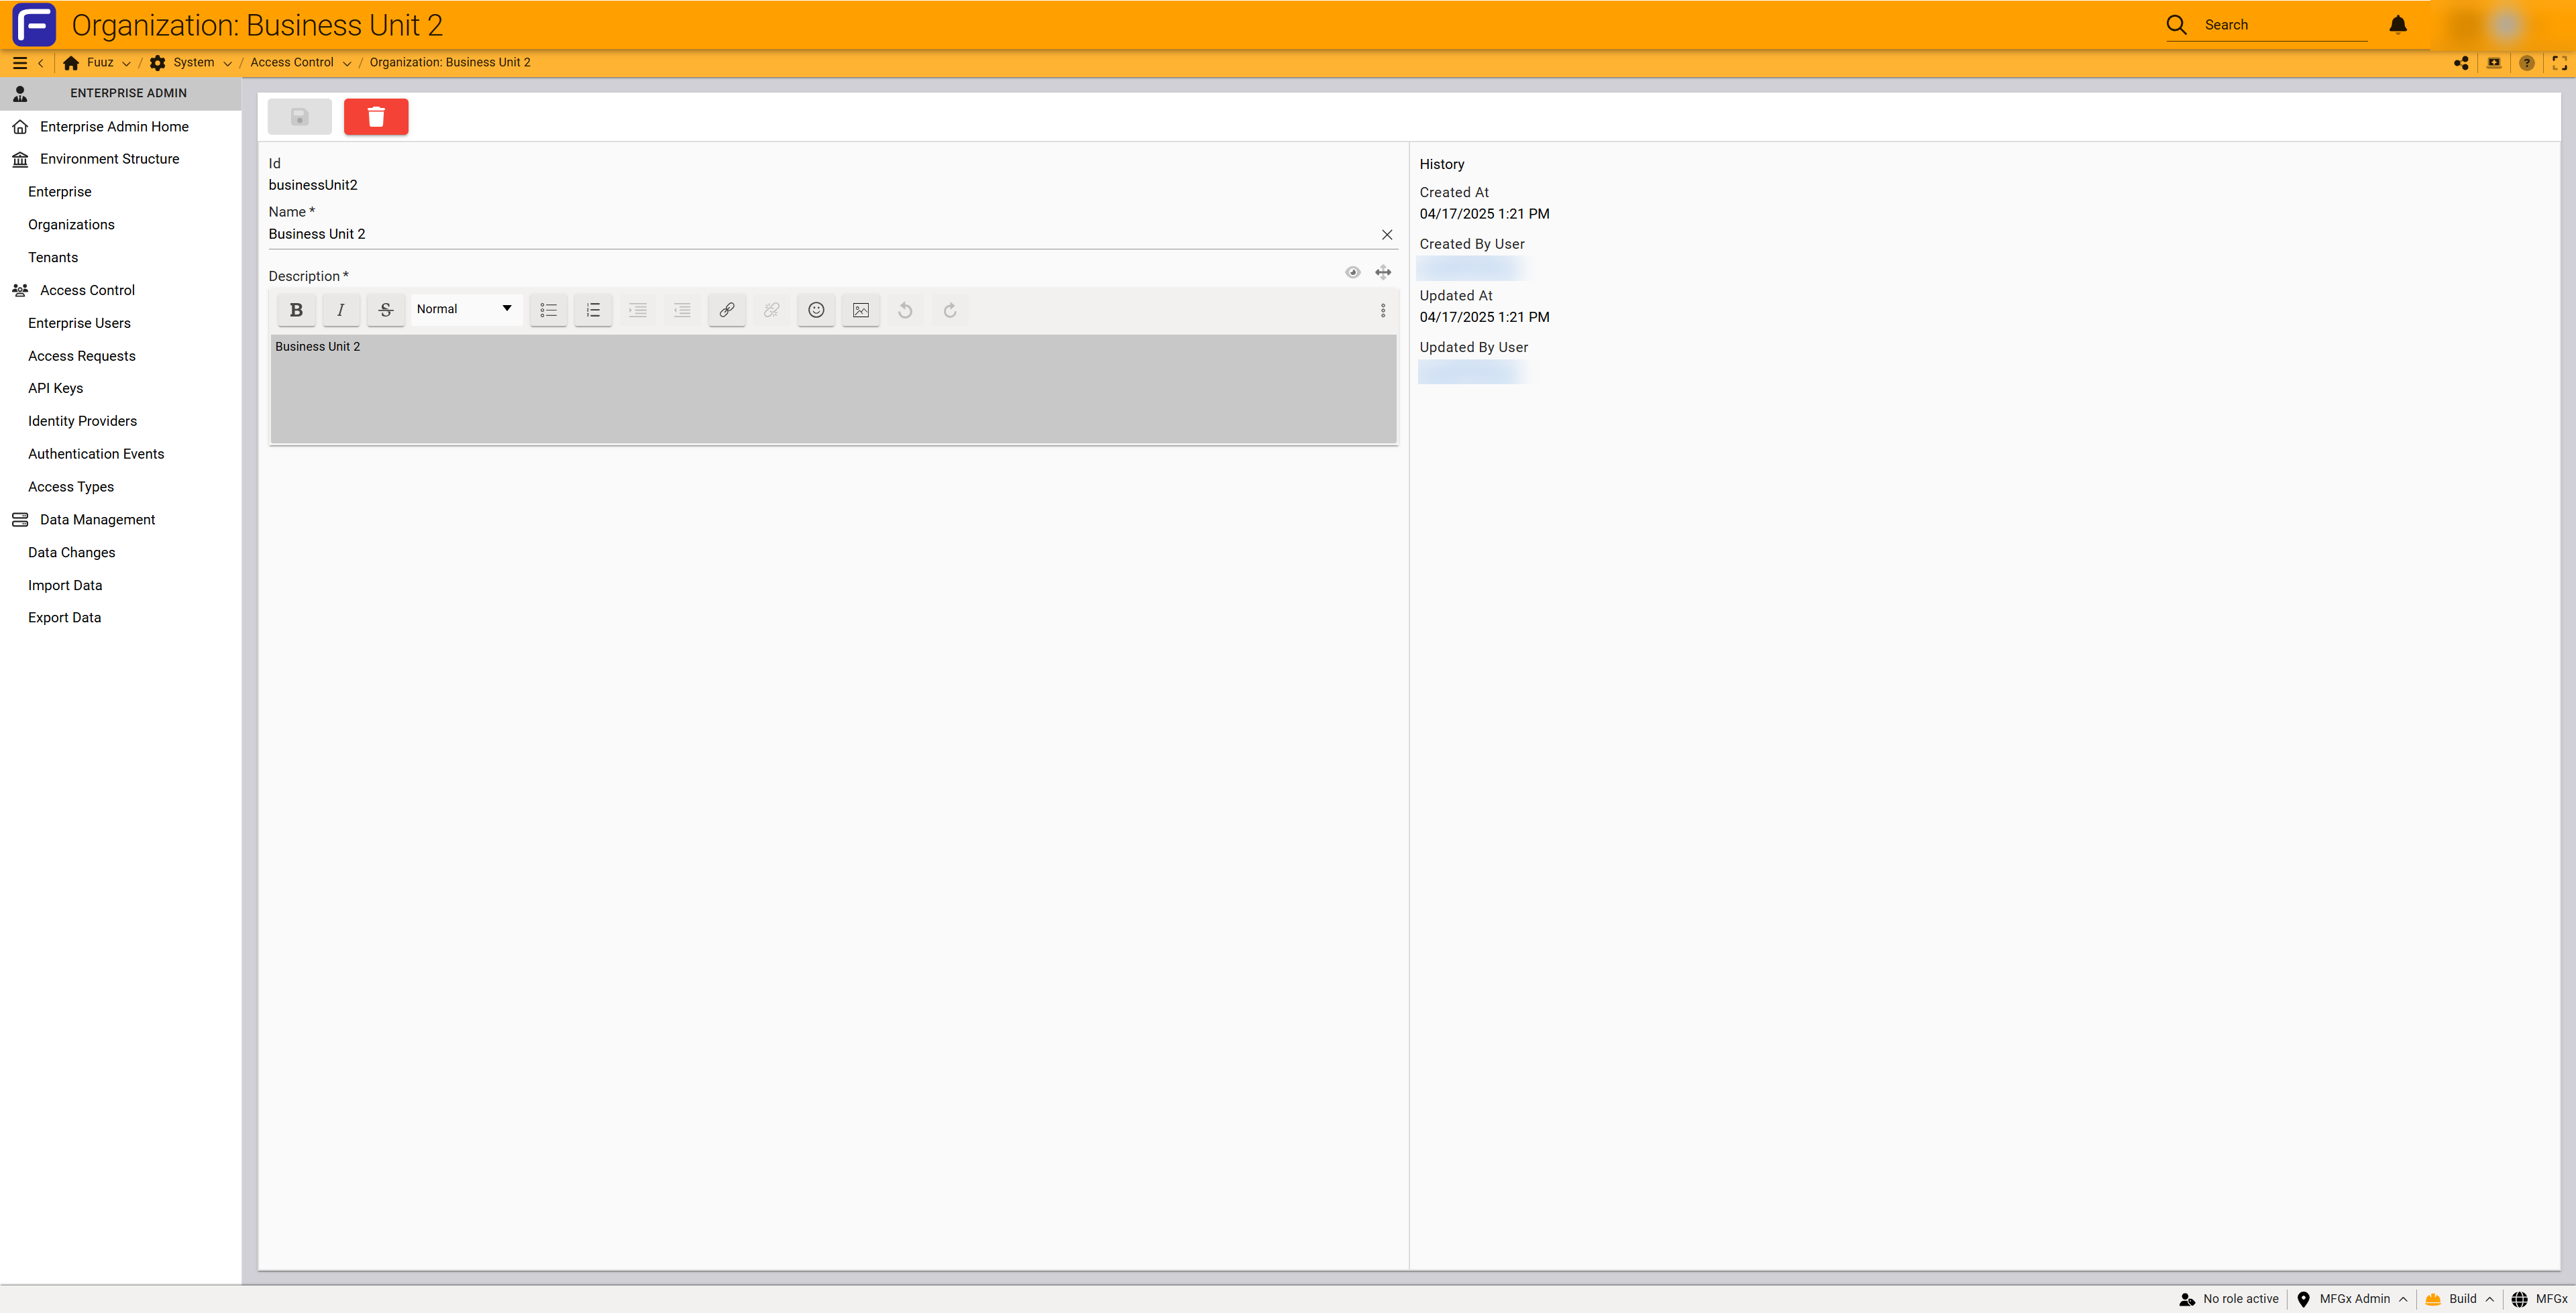Click the screen-add monitor icon
This screenshot has height=1313, width=2576.
click(2494, 63)
